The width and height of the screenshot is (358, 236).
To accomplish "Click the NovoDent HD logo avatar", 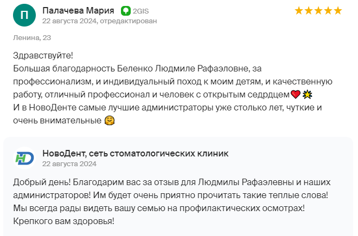I will pos(24,158).
